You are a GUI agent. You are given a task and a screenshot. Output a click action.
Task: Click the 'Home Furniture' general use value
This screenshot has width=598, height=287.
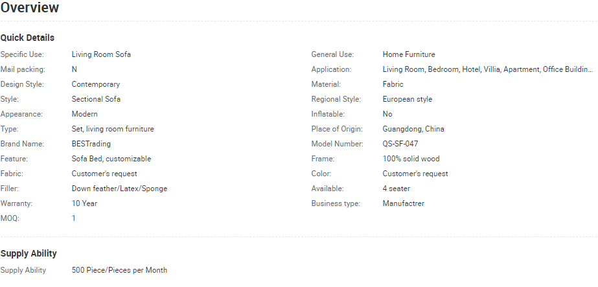tap(409, 54)
